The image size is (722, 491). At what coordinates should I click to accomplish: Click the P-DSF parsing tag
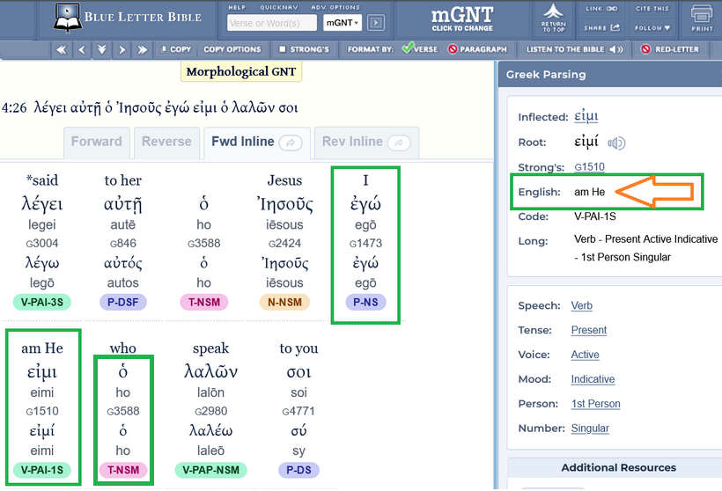click(x=123, y=303)
